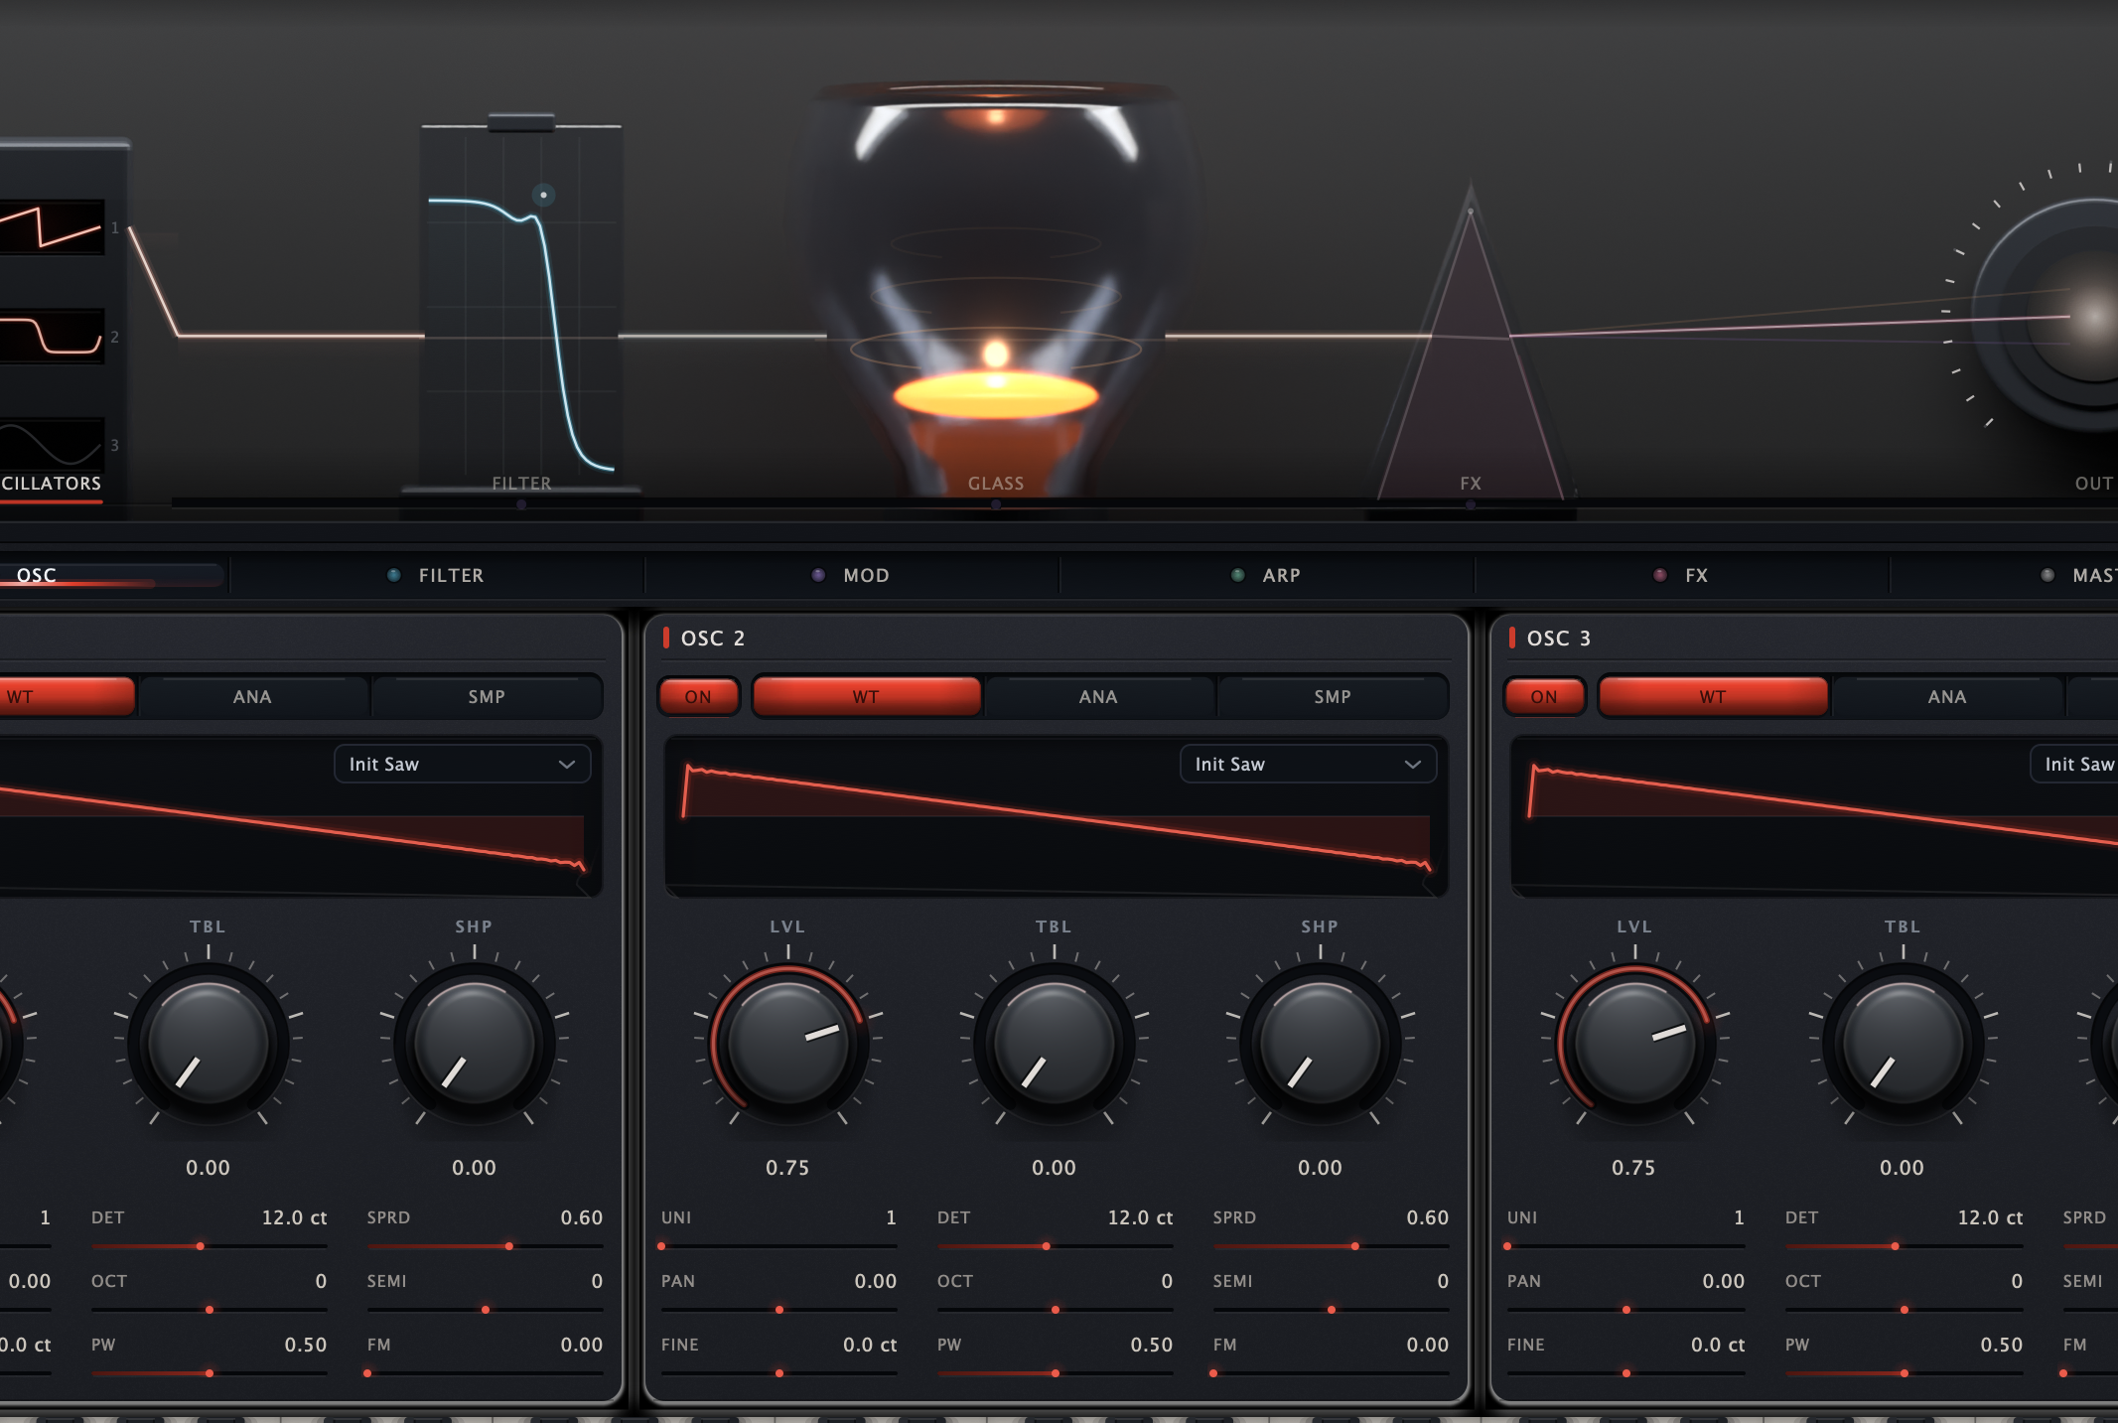This screenshot has height=1423, width=2118.
Task: Adjust leftmost oscillator SEMI slider
Action: [485, 1309]
